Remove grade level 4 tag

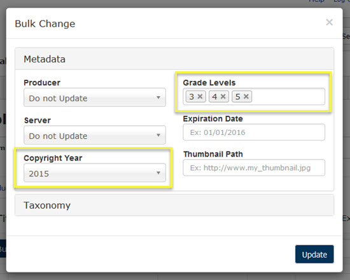pyautogui.click(x=223, y=97)
